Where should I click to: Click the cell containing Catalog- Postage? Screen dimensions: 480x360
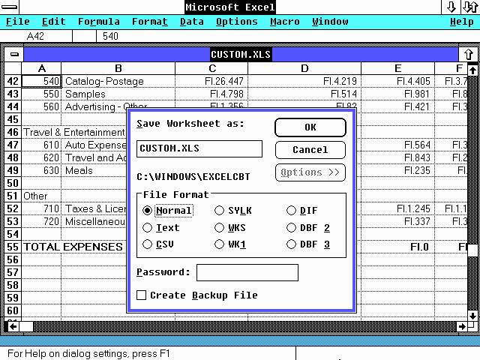click(x=118, y=81)
